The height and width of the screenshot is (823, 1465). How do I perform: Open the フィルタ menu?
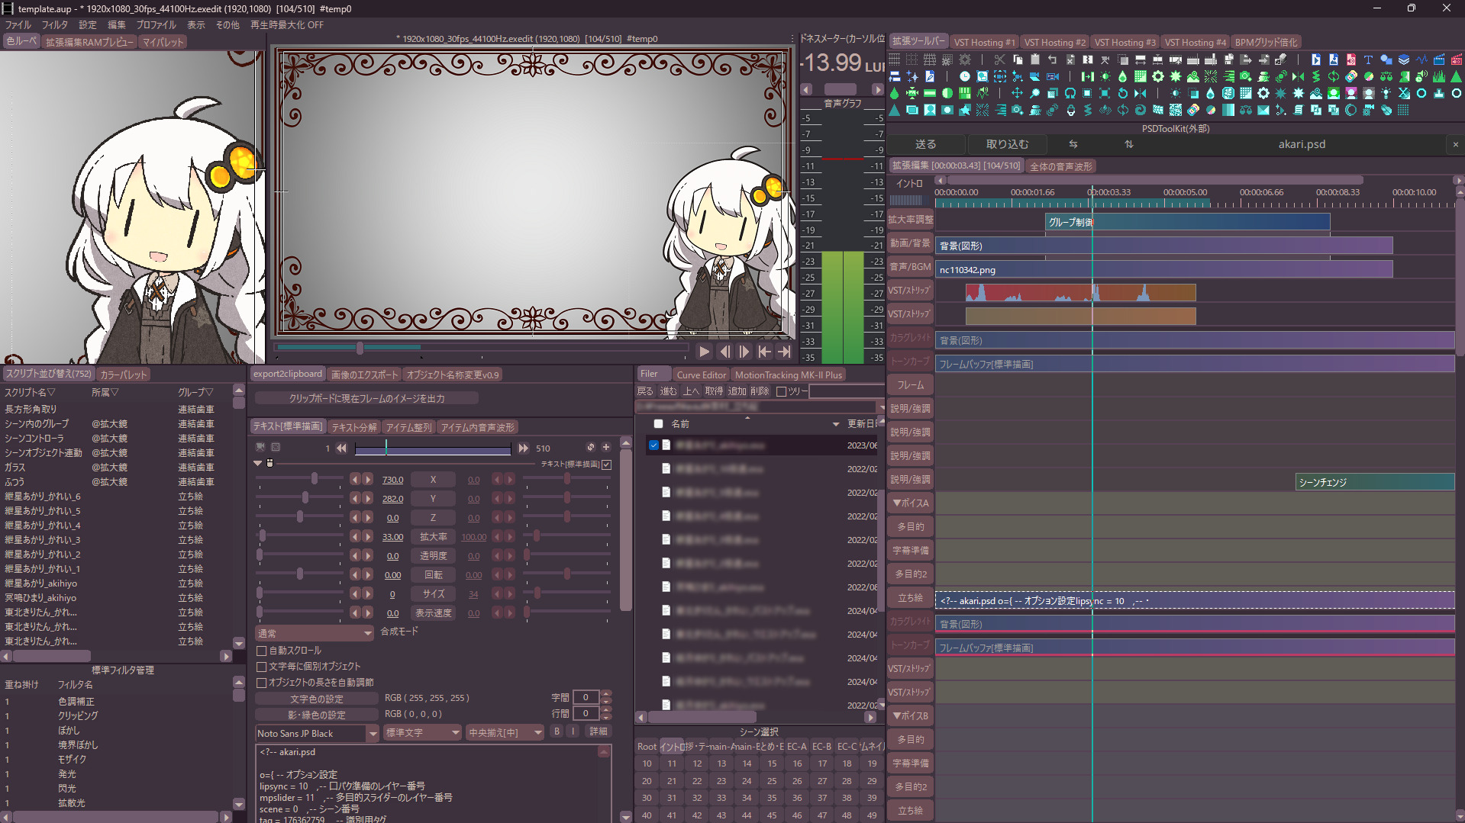[54, 25]
